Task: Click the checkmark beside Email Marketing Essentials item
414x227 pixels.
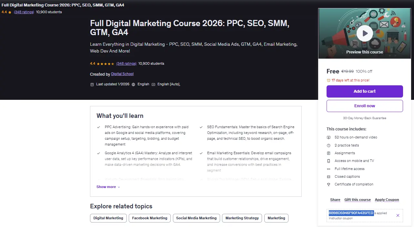Action: coord(201,153)
